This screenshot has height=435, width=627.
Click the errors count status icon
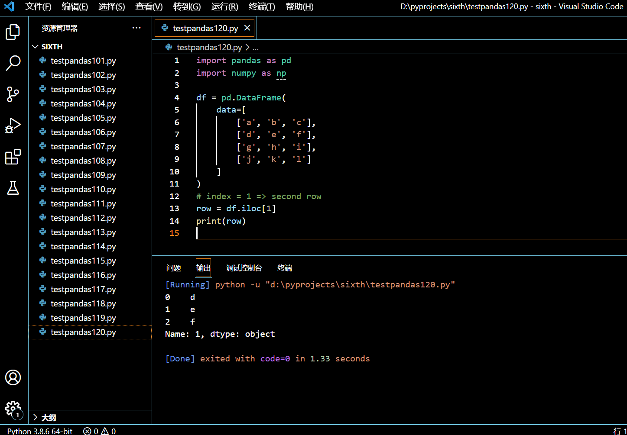(91, 431)
